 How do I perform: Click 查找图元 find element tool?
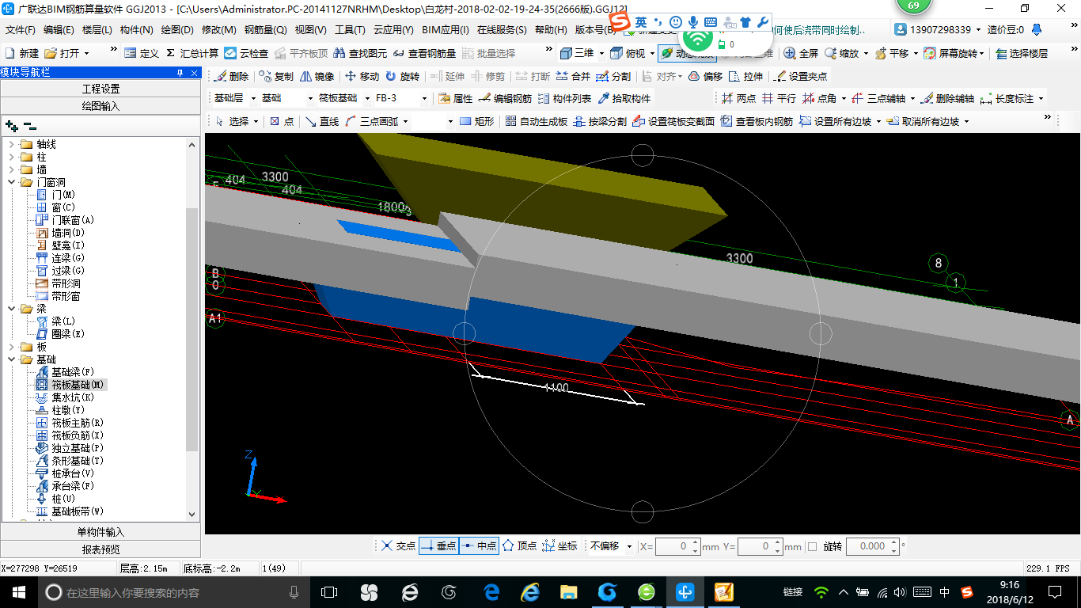coord(360,53)
